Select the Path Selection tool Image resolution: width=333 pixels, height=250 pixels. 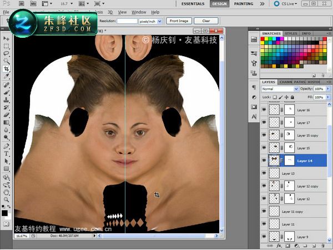[x=6, y=161]
